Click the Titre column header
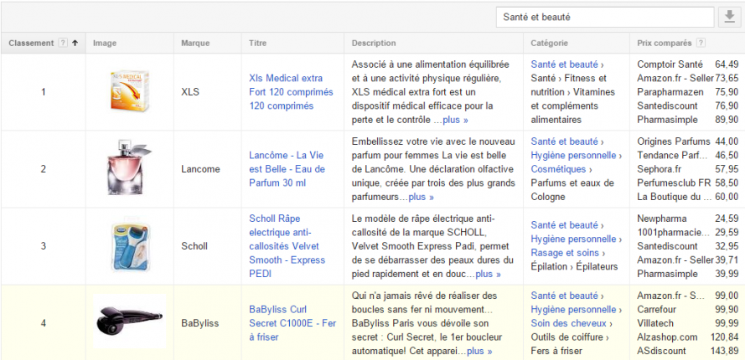745x360 pixels. coord(257,43)
